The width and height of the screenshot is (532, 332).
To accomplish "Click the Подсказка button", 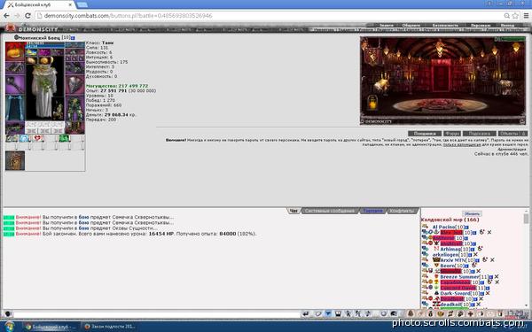I will pyautogui.click(x=479, y=134).
